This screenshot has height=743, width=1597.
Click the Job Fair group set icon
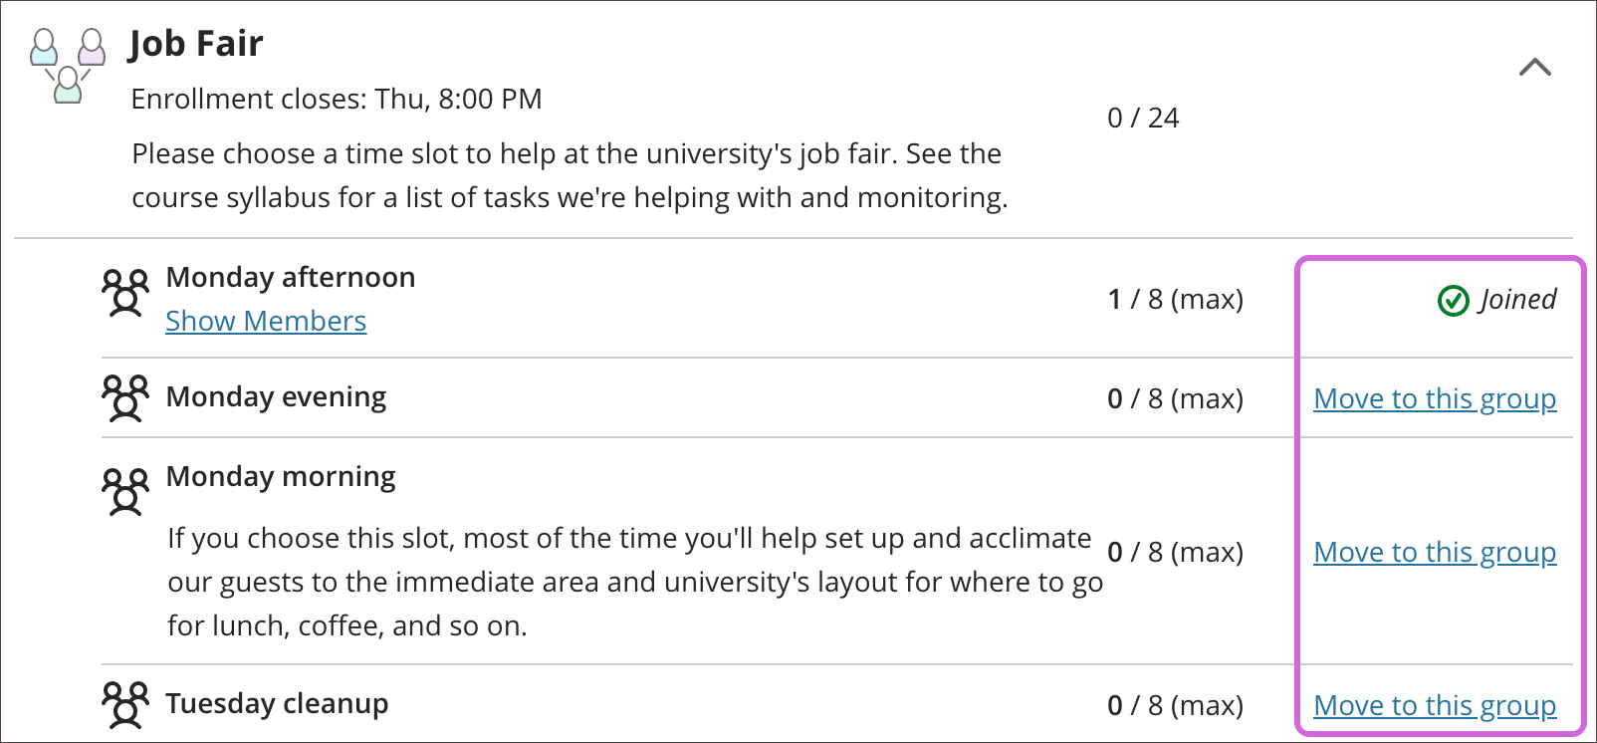click(67, 66)
